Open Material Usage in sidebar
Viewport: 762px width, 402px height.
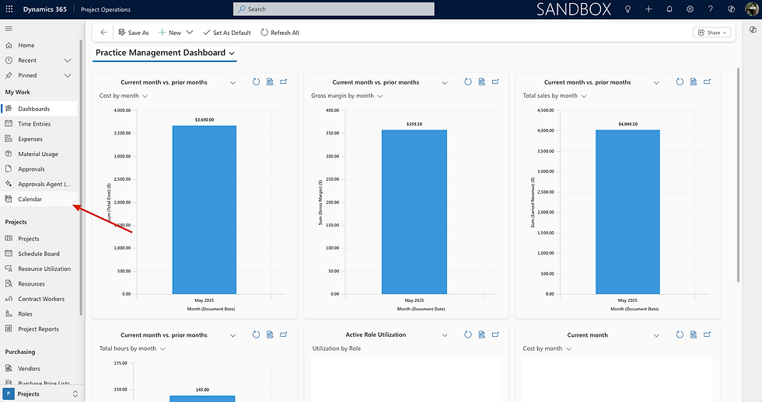coord(39,154)
